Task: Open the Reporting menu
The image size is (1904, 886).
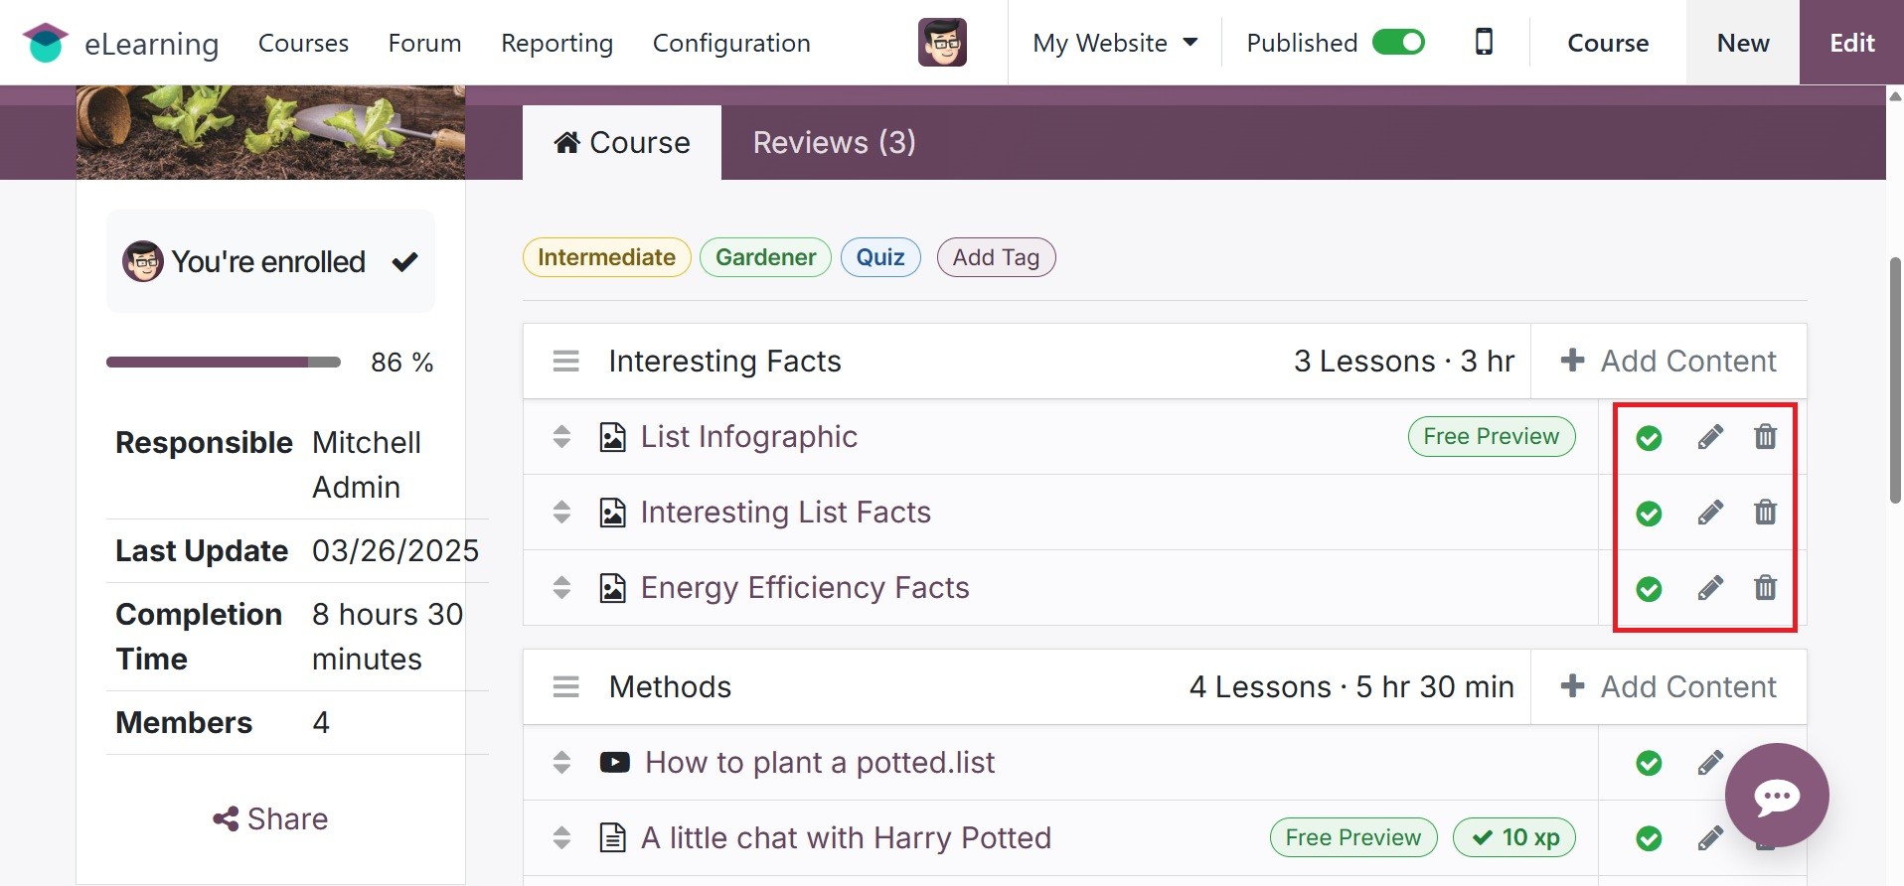Action: coord(556,43)
